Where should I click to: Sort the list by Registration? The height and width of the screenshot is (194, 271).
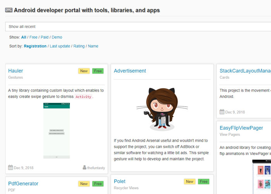(35, 46)
